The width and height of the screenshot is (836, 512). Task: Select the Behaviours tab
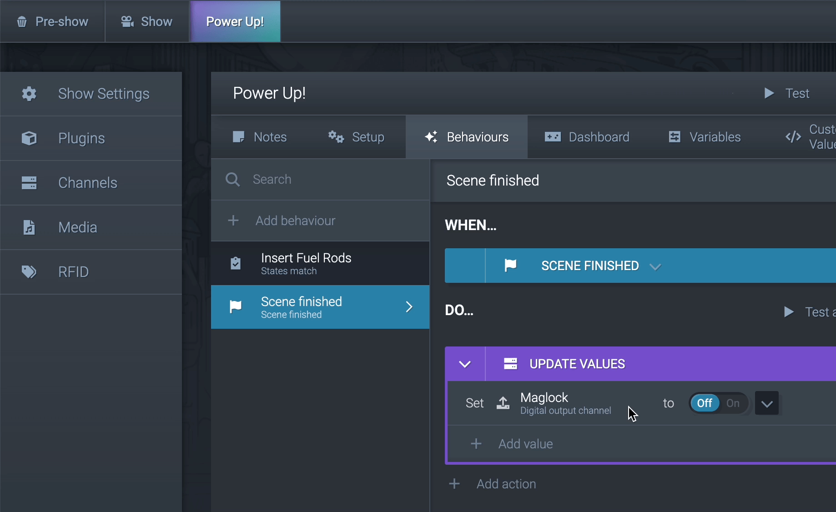tap(467, 137)
